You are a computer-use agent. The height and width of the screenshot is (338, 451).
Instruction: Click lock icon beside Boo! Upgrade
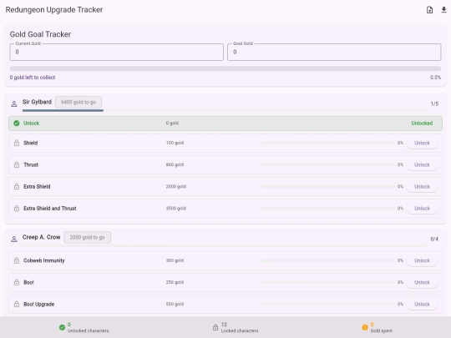(17, 304)
